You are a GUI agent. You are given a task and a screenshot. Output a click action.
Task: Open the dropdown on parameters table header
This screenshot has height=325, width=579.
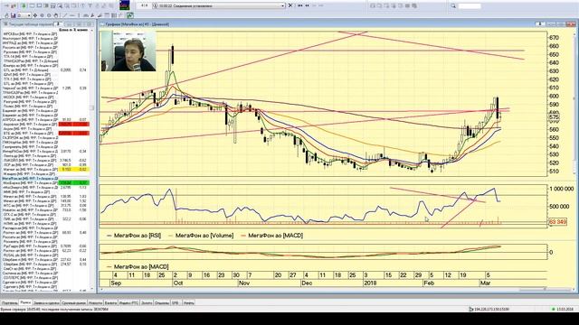coord(59,24)
